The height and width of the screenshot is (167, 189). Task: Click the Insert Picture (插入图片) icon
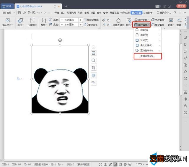tap(8, 20)
